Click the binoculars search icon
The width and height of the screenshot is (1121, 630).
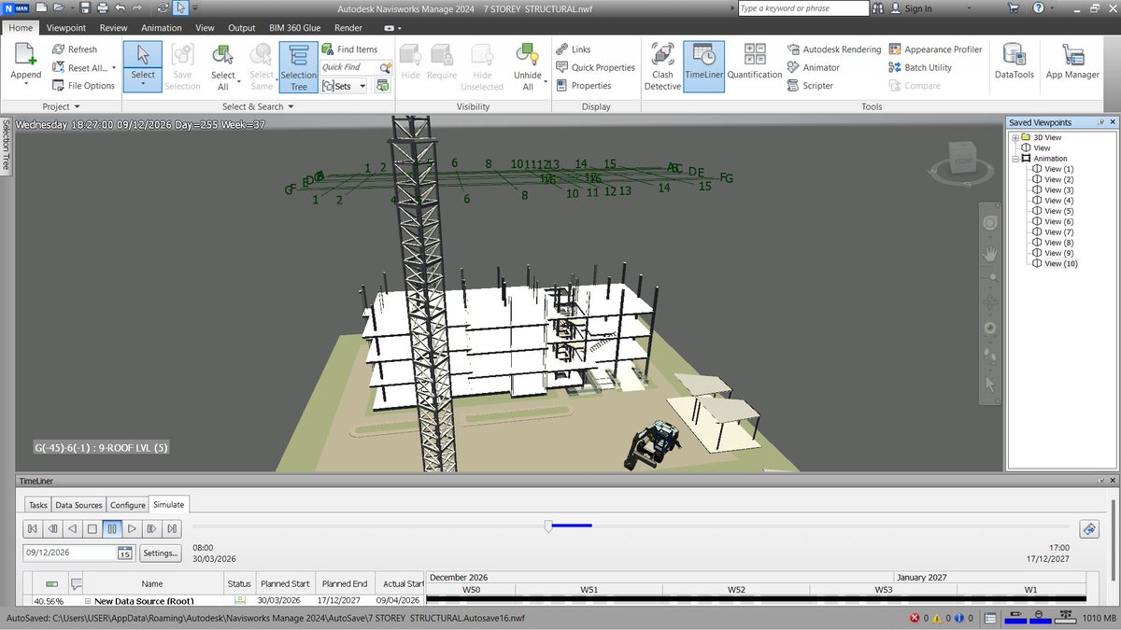click(x=878, y=8)
